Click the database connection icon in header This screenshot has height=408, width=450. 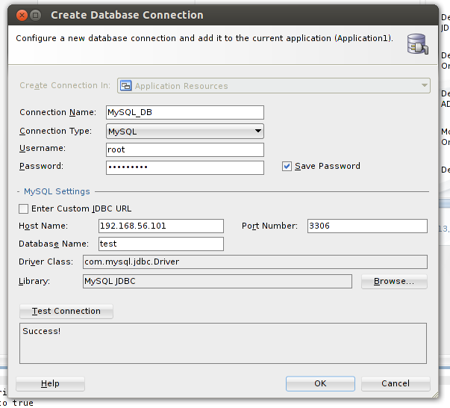click(417, 44)
